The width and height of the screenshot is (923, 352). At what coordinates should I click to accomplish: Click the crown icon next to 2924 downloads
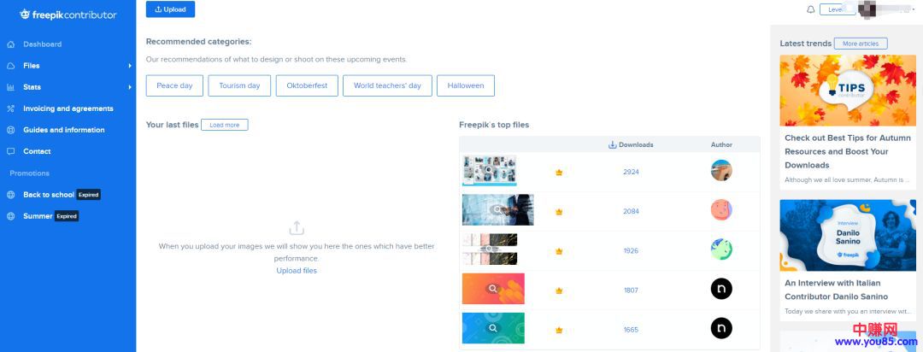click(x=559, y=173)
